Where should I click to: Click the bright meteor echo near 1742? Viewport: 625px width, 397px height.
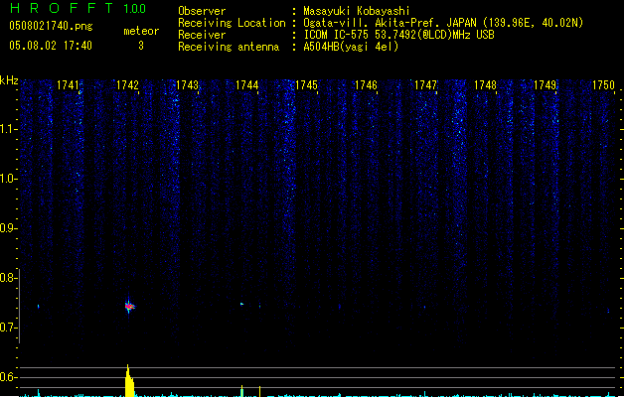[x=129, y=307]
